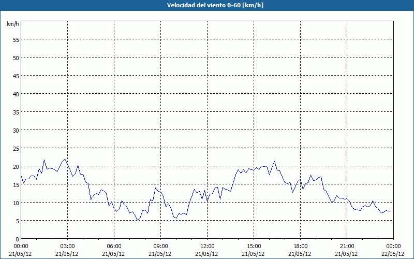Image resolution: width=414 pixels, height=259 pixels.
Task: Click the wind speed peak near 03:00
Action: 65,159
